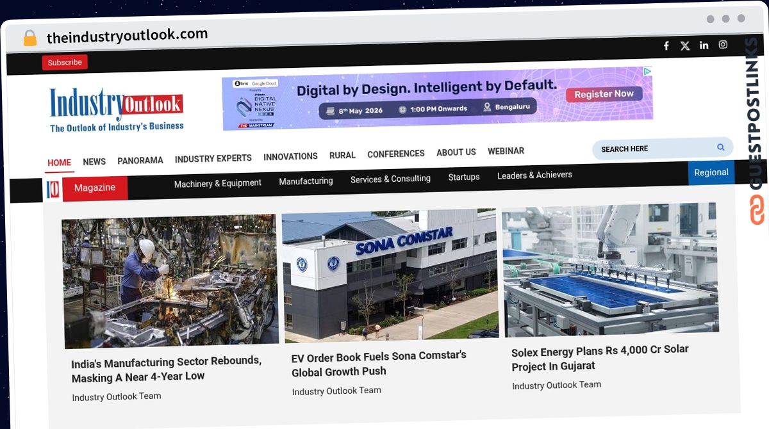Viewport: 769px width, 429px height.
Task: Open Solex Energy Plans Solar Project headline
Action: tap(600, 357)
